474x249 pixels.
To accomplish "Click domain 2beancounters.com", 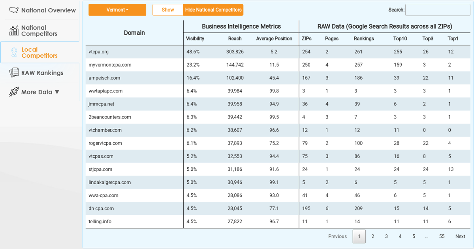I will [x=110, y=117].
